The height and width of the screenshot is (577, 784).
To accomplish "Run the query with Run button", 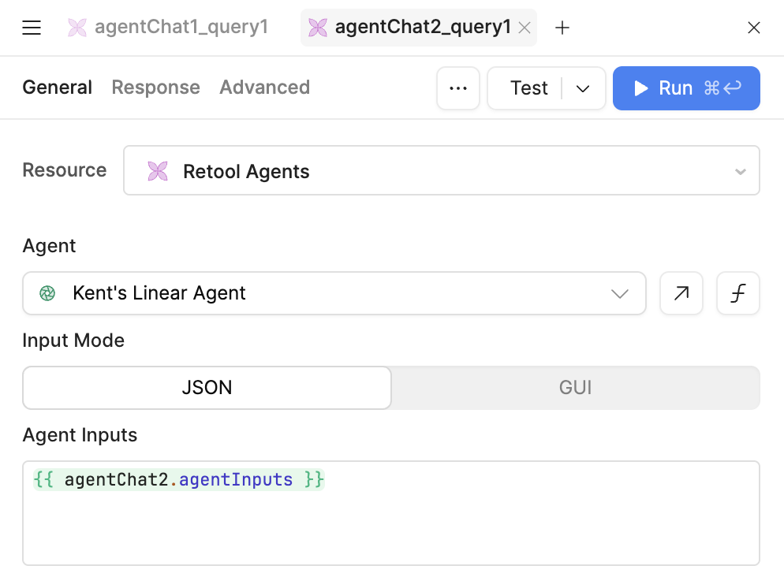I will pyautogui.click(x=686, y=88).
